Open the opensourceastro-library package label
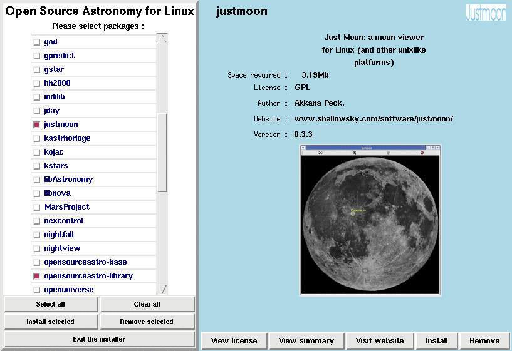The height and width of the screenshot is (351, 512). pyautogui.click(x=88, y=276)
